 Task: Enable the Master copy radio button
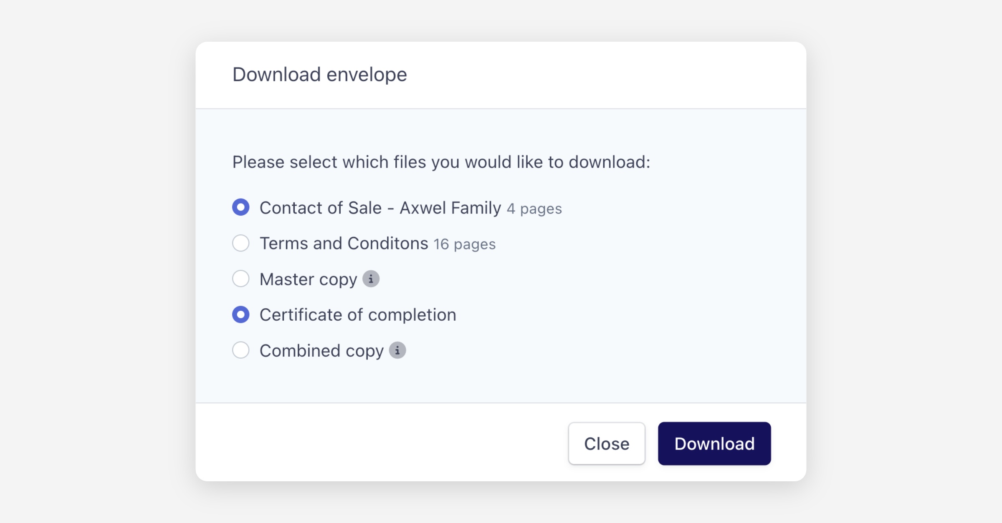click(241, 279)
